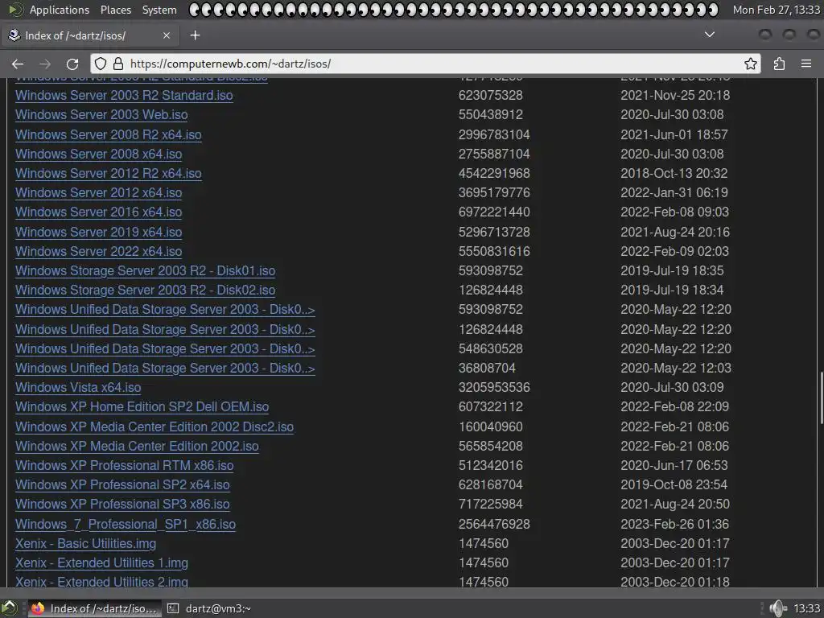Open Windows XP Professional SP2 x64.iso
The width and height of the screenshot is (824, 618).
click(122, 485)
